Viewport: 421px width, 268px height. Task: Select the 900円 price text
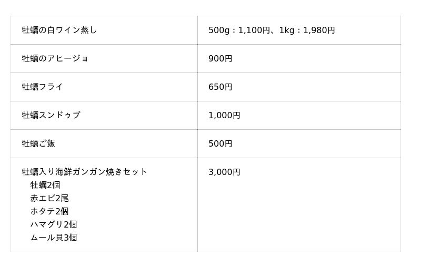pos(220,59)
